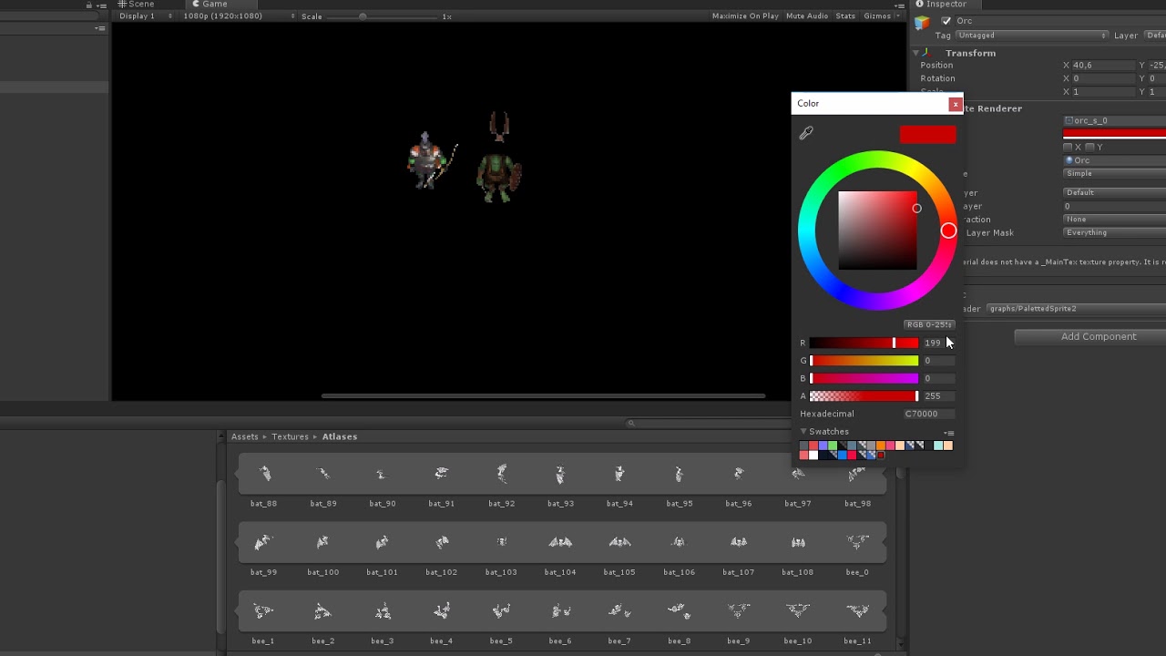The width and height of the screenshot is (1166, 656).
Task: Click the Orc GameObject cube icon
Action: [x=923, y=23]
